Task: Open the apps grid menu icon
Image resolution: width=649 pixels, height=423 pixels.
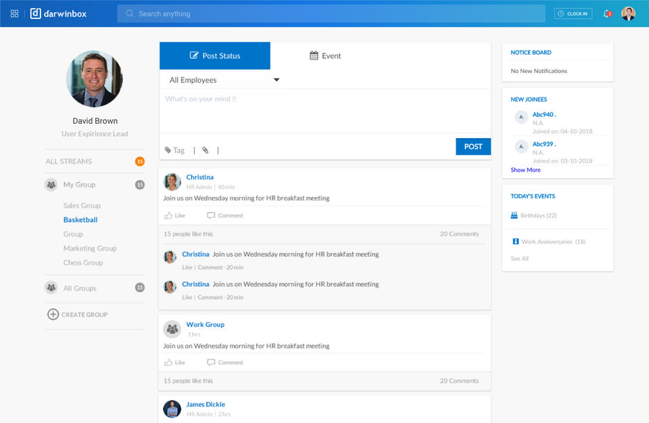Action: click(x=14, y=14)
